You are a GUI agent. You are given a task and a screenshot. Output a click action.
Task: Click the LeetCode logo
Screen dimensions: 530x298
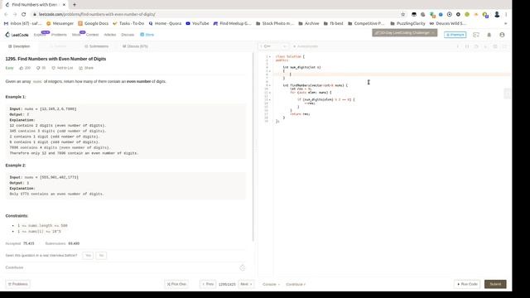(17, 35)
